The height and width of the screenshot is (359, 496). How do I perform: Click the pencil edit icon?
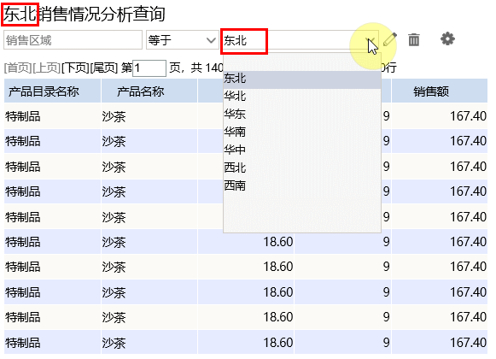389,39
